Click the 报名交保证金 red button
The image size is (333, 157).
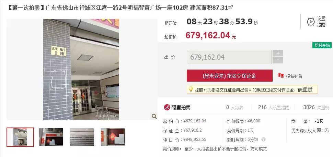(x=229, y=76)
